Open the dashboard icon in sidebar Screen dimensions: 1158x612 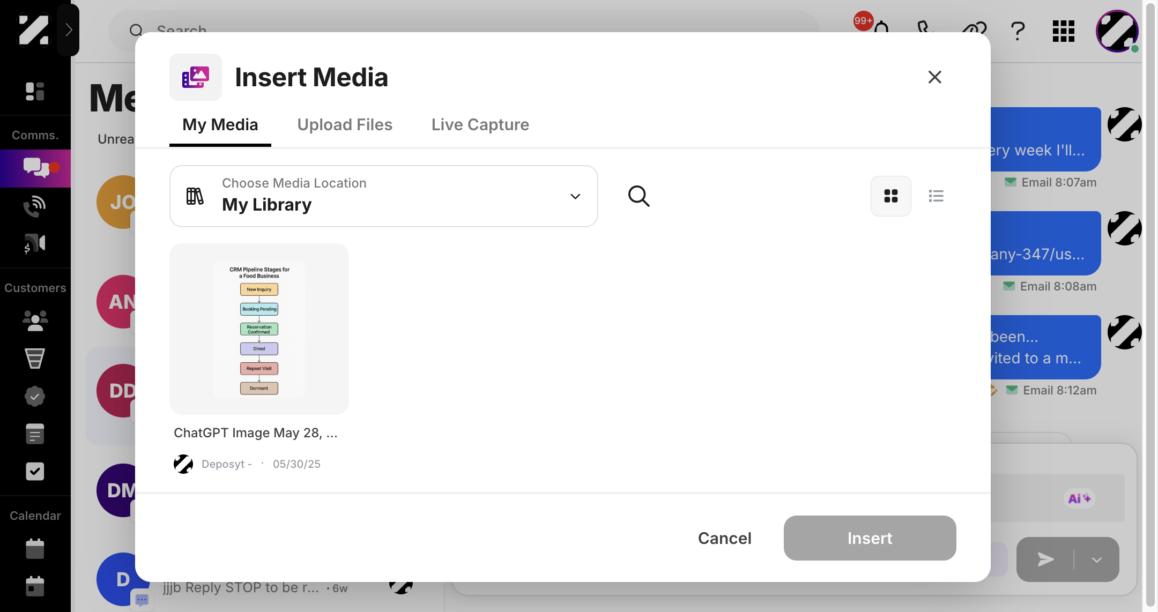click(35, 92)
